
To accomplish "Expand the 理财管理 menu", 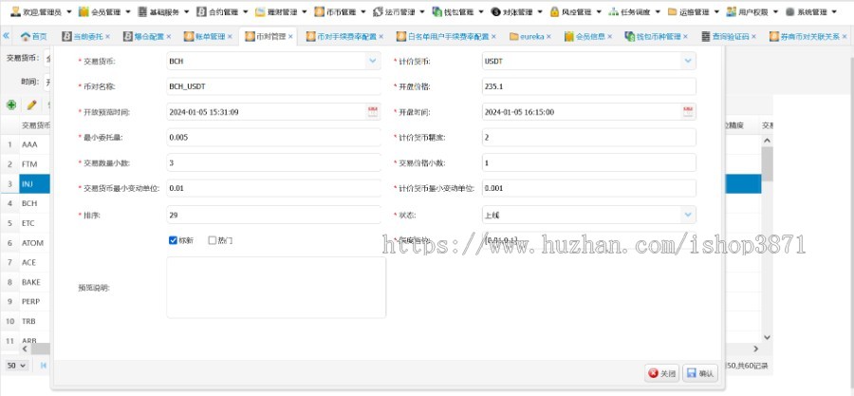I will pos(281,11).
